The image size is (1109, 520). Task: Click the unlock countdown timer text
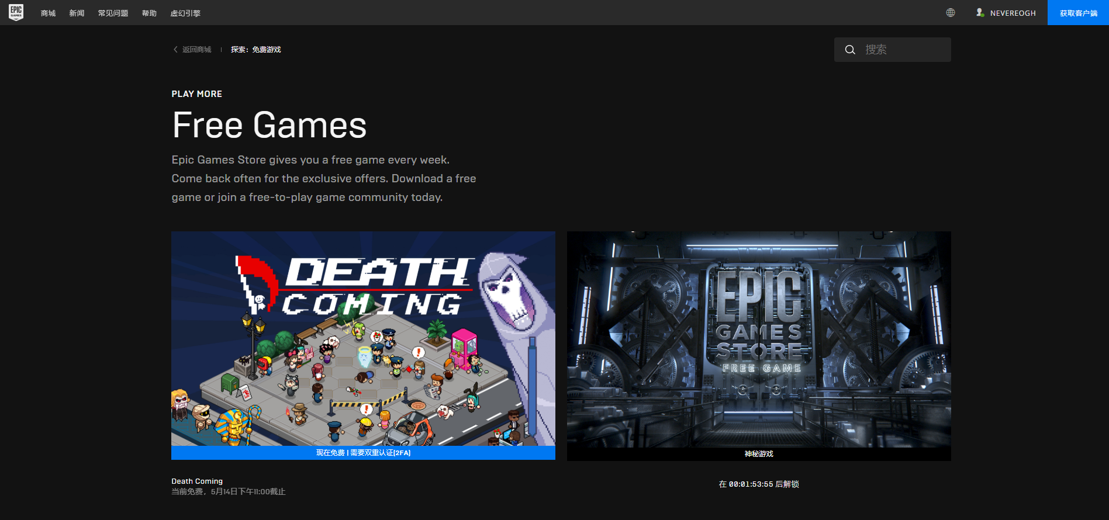[759, 484]
